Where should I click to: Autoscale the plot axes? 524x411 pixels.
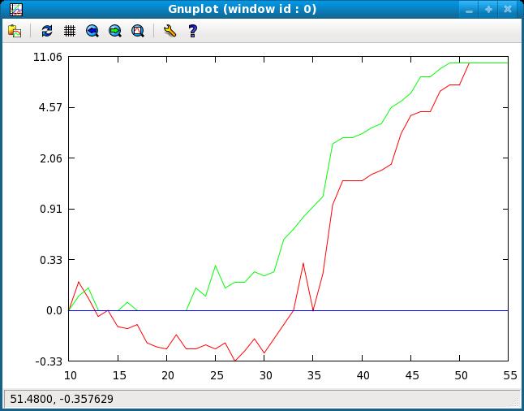tap(138, 31)
